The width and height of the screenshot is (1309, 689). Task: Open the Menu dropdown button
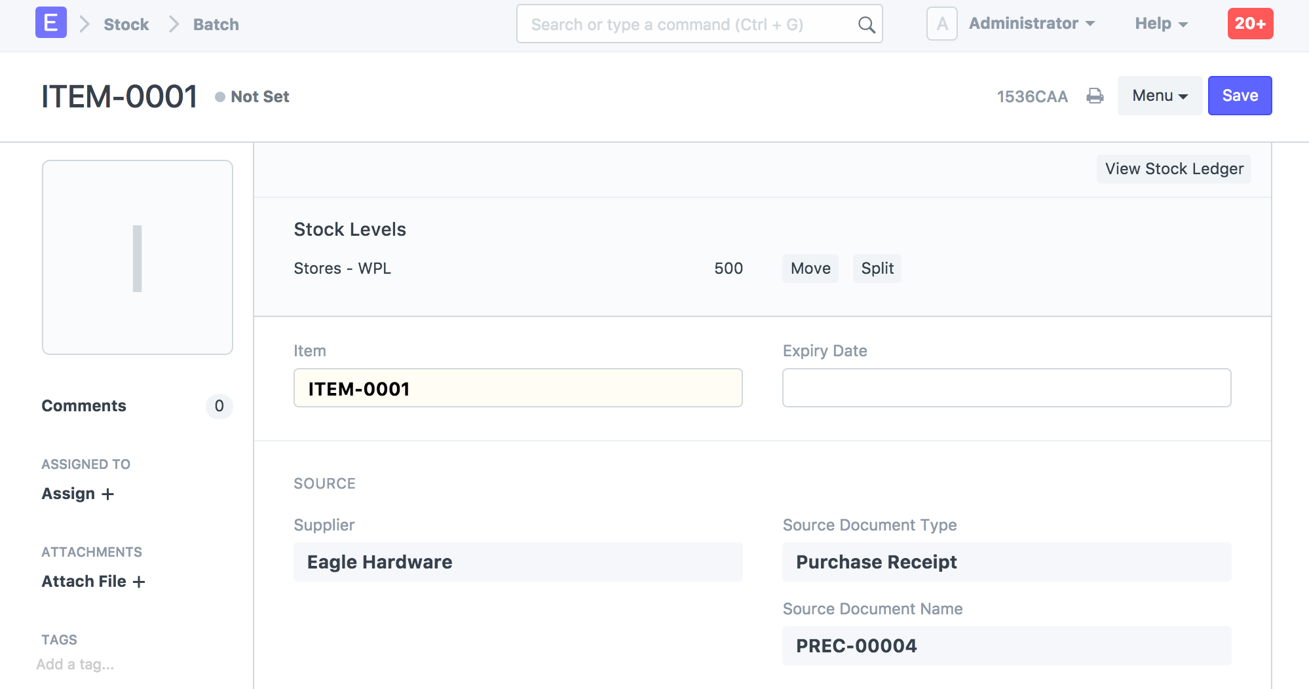[x=1160, y=96]
